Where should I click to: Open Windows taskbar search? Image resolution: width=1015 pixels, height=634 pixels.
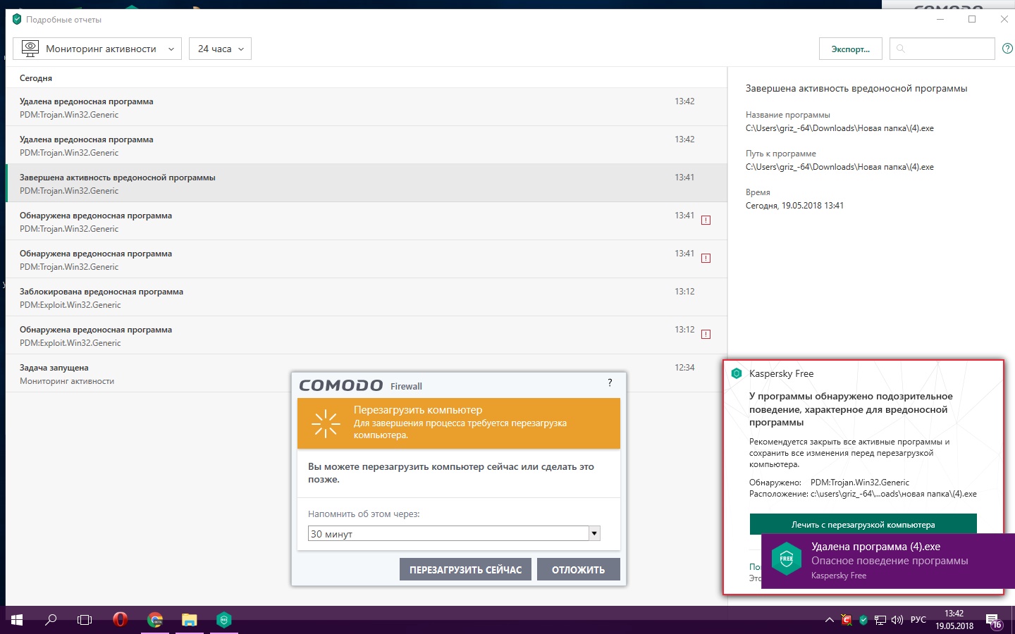coord(51,620)
